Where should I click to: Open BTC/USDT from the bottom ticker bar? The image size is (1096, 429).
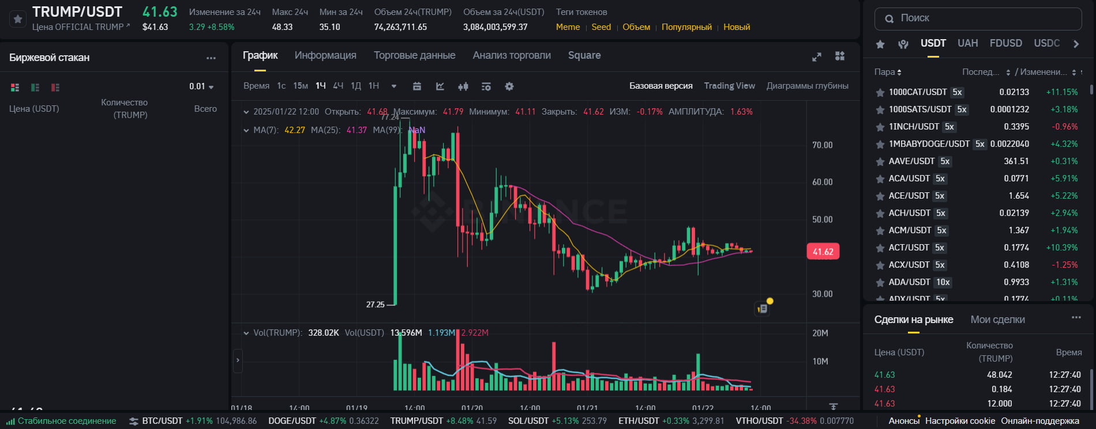(200, 421)
